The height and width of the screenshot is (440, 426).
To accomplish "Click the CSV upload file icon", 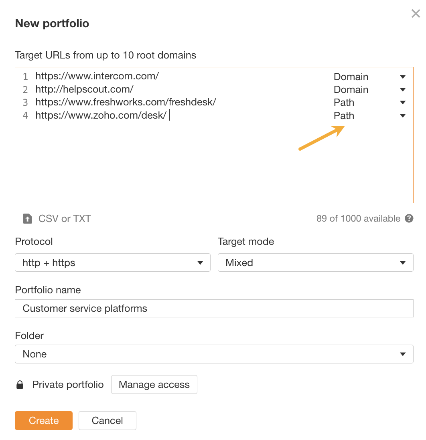I will tap(27, 218).
